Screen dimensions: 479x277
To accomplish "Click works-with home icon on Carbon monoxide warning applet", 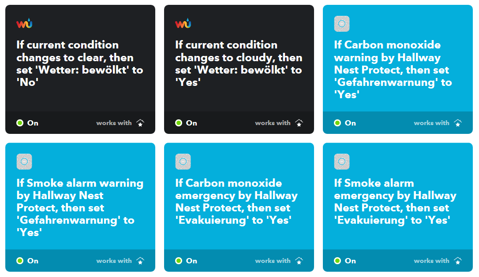I will tap(458, 123).
